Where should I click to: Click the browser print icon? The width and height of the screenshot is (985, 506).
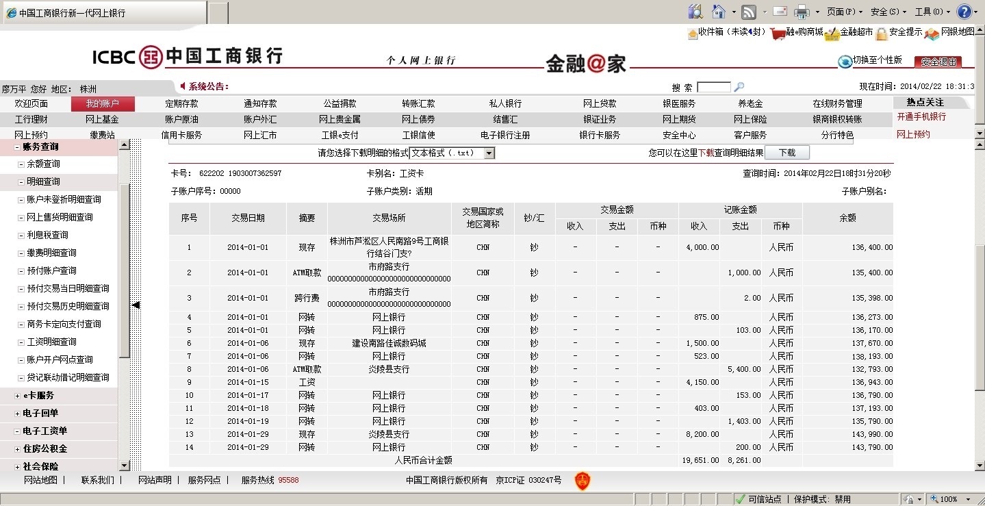802,12
